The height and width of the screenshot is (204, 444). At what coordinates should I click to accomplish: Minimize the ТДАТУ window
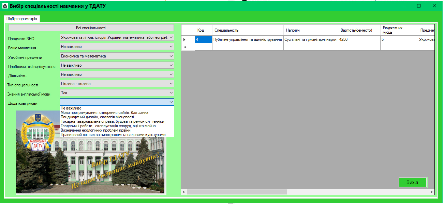coord(403,6)
